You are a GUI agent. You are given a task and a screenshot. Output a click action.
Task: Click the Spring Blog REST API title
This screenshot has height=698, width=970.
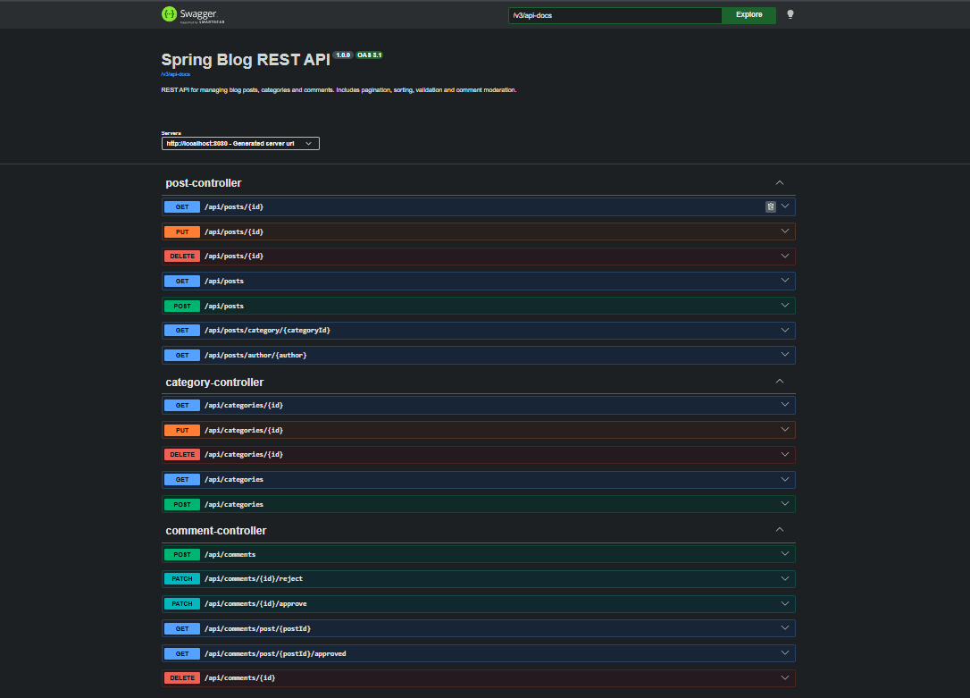[246, 59]
